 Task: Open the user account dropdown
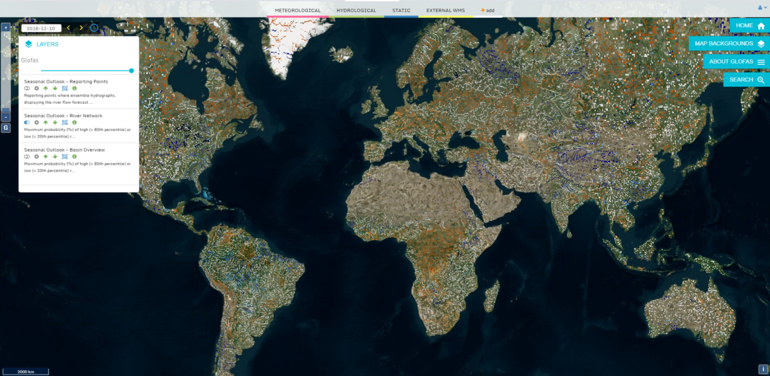pyautogui.click(x=761, y=7)
